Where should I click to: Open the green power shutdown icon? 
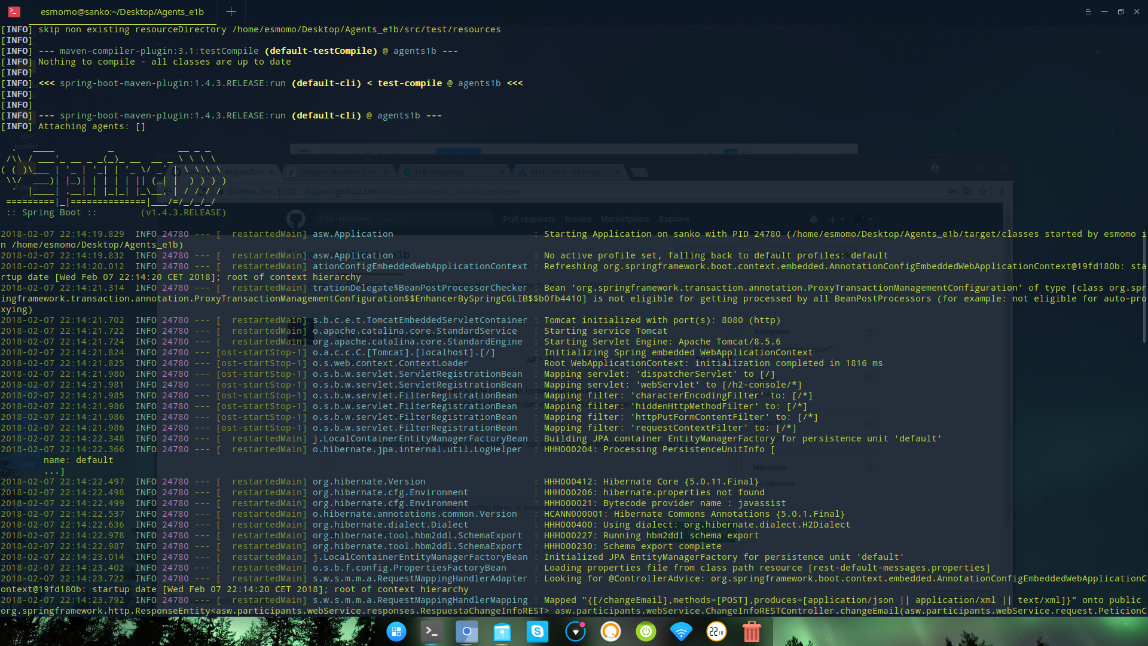(646, 631)
